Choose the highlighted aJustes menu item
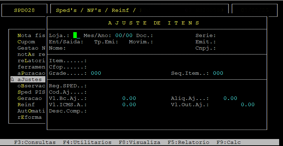 click(28, 79)
